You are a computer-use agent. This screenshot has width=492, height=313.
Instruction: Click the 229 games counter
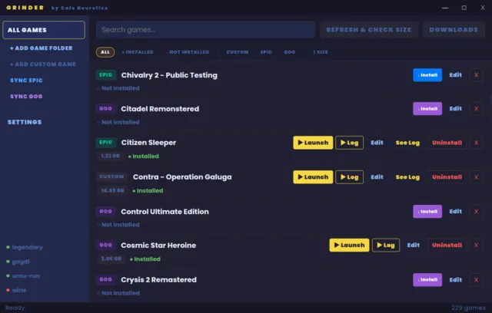point(468,308)
